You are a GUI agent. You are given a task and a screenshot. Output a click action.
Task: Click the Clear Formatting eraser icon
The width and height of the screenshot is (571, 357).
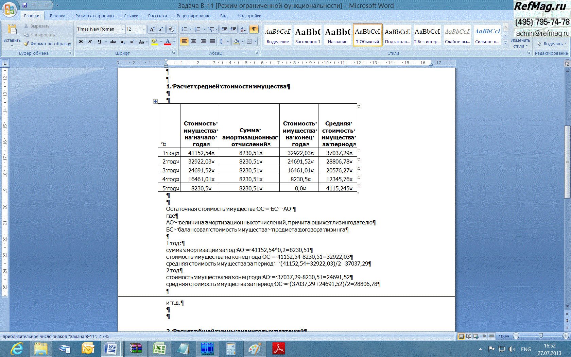171,29
